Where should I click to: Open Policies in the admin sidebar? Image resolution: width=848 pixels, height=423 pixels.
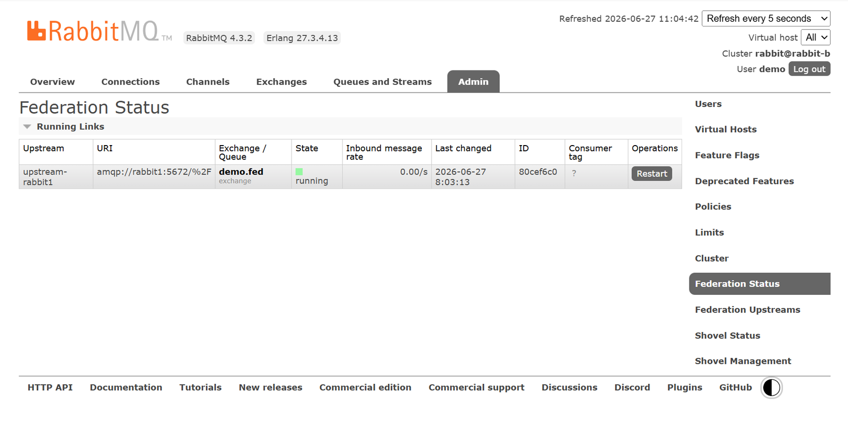point(713,206)
